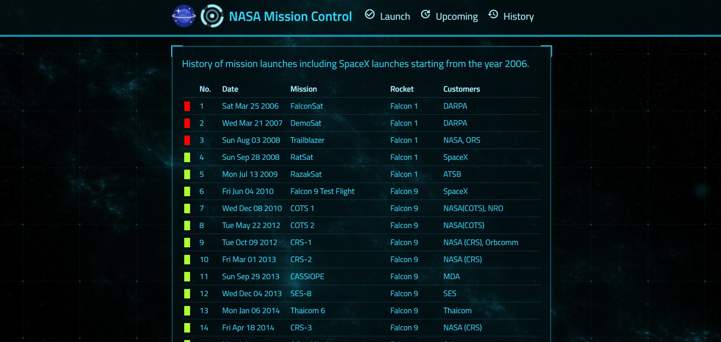
Task: Click the date Sun Sep 28 2008
Action: pos(251,157)
